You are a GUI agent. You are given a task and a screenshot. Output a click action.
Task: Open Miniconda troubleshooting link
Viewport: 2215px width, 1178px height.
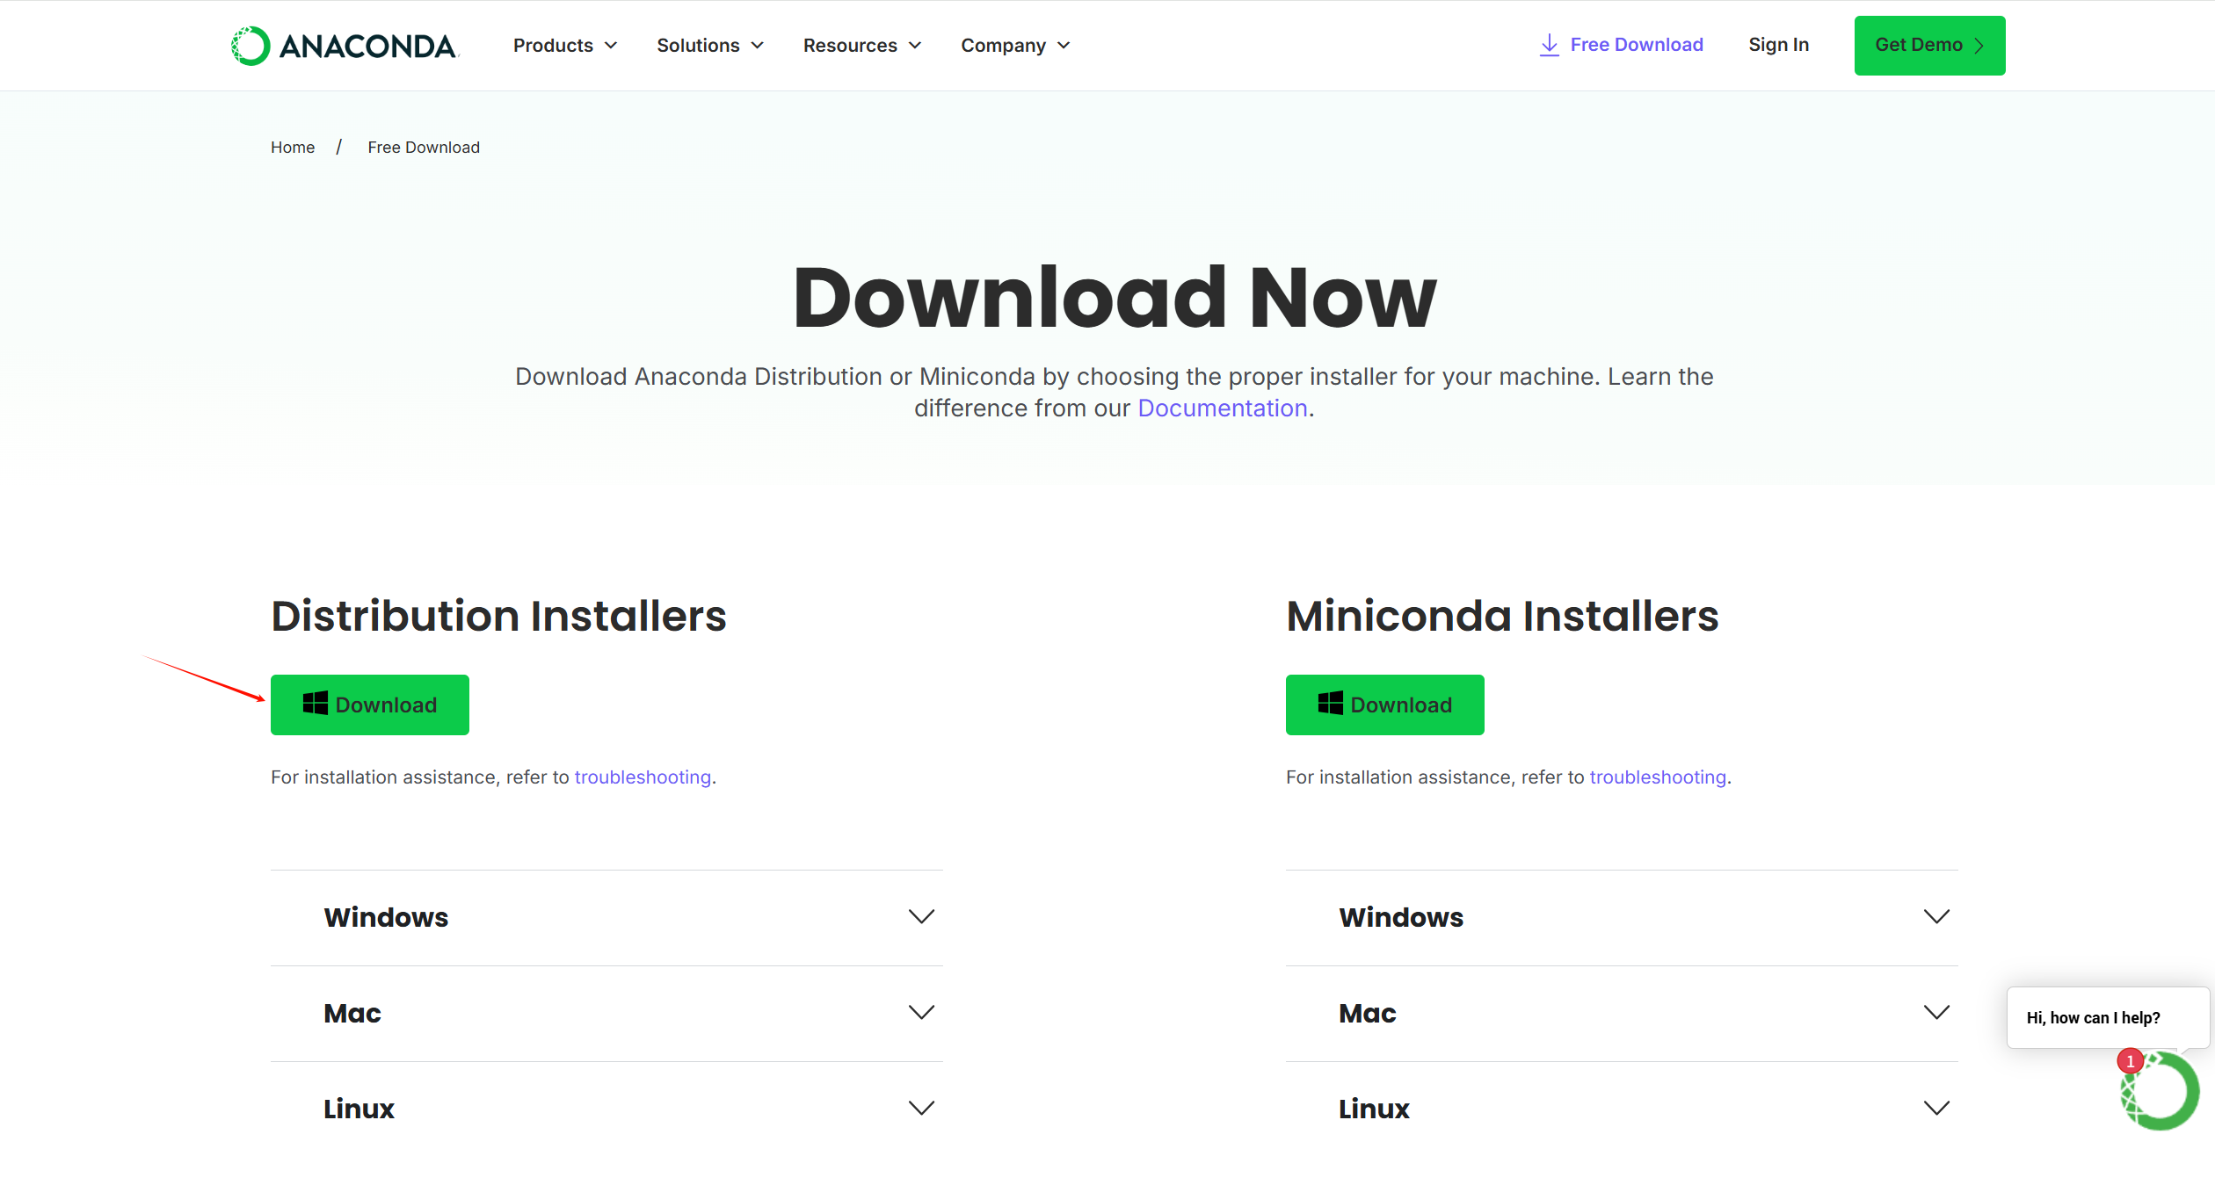[1657, 777]
